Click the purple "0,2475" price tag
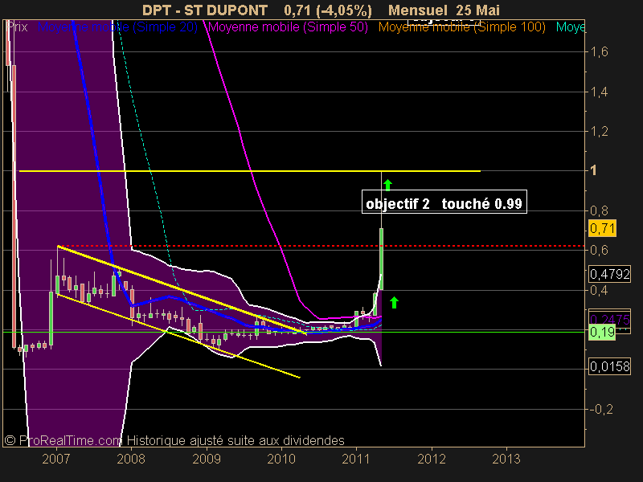The height and width of the screenshot is (482, 643). point(609,319)
